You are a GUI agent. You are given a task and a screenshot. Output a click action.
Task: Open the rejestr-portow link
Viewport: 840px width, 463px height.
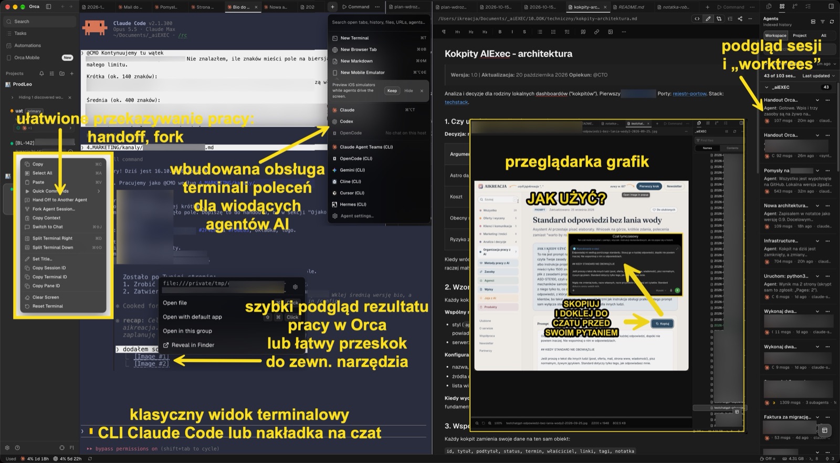coord(690,94)
